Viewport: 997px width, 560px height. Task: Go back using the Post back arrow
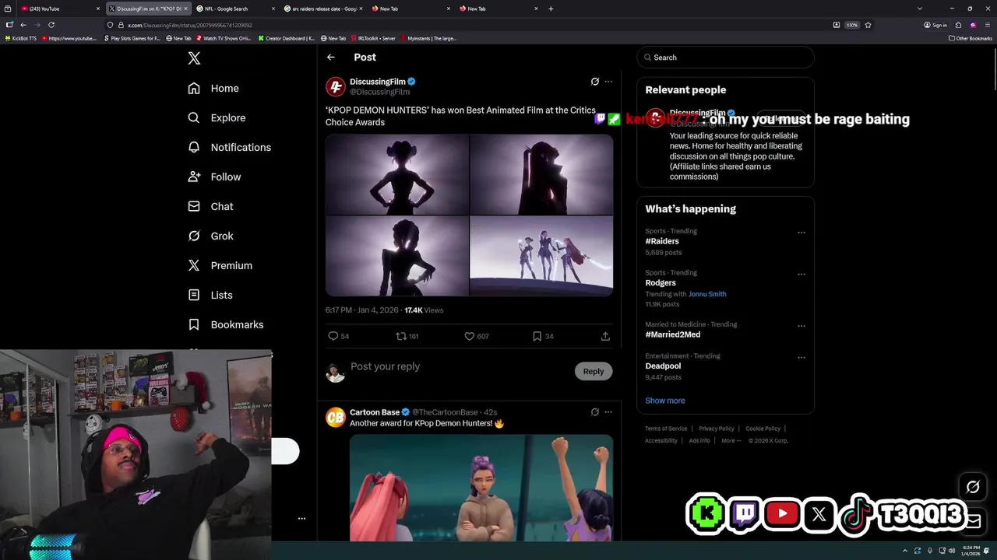click(331, 58)
